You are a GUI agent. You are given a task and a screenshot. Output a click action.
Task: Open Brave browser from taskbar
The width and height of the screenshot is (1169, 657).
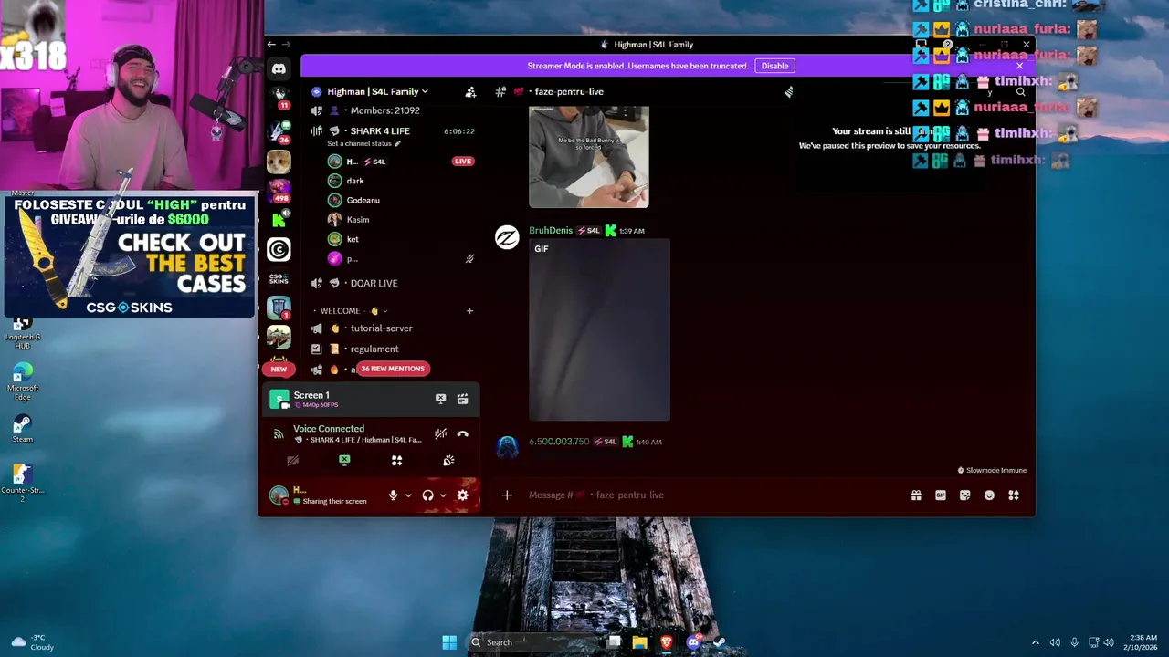pos(666,642)
